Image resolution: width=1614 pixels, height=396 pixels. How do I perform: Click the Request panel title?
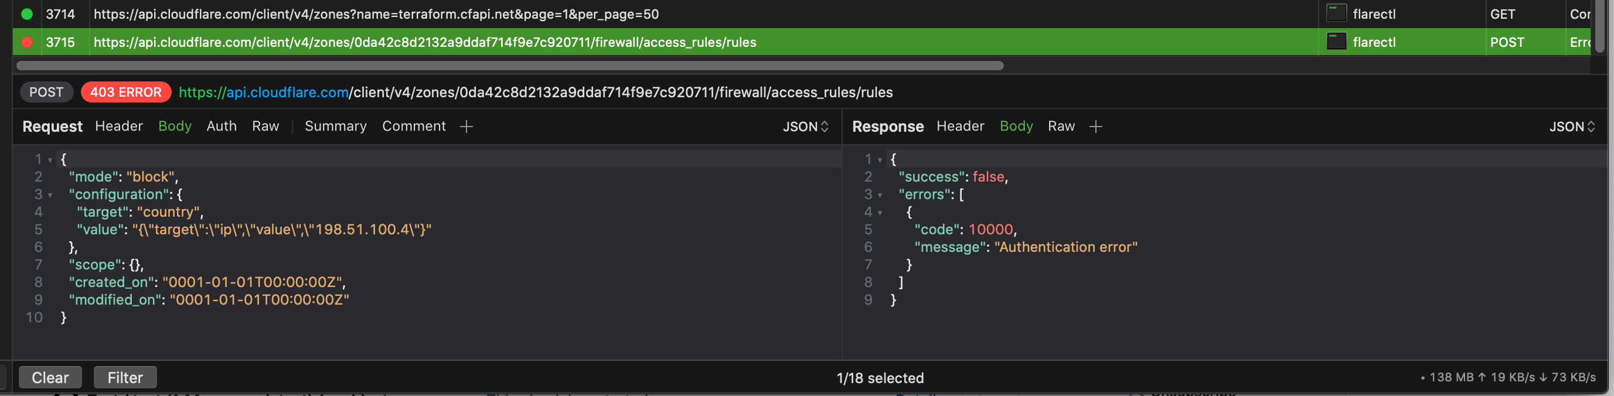point(53,127)
